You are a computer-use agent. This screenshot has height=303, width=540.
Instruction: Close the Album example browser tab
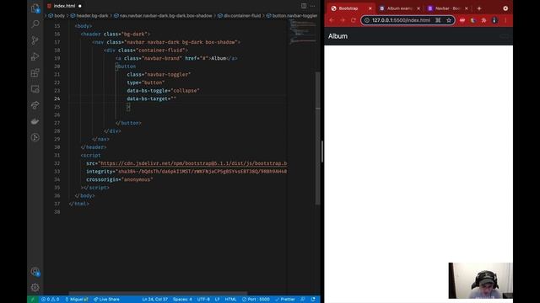[418, 8]
